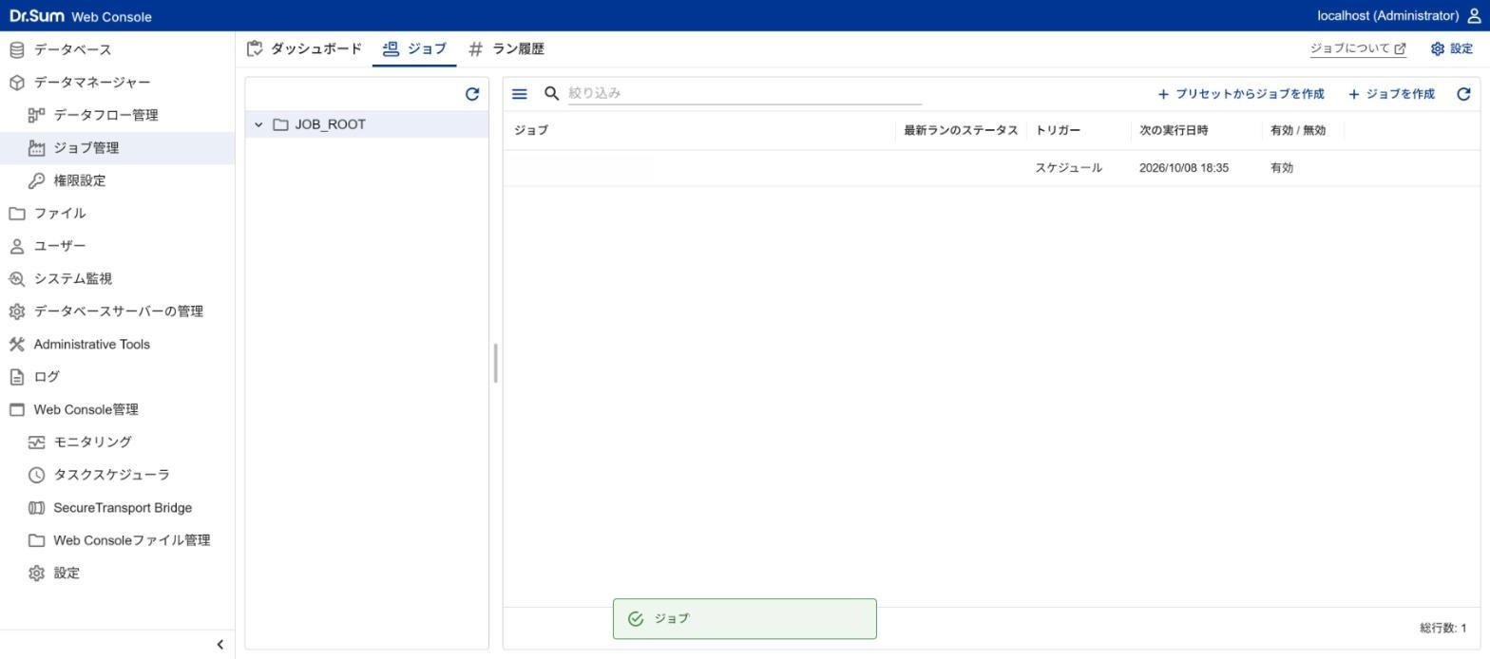Open Web Consoleファイル管理 in the sidebar

117,540
